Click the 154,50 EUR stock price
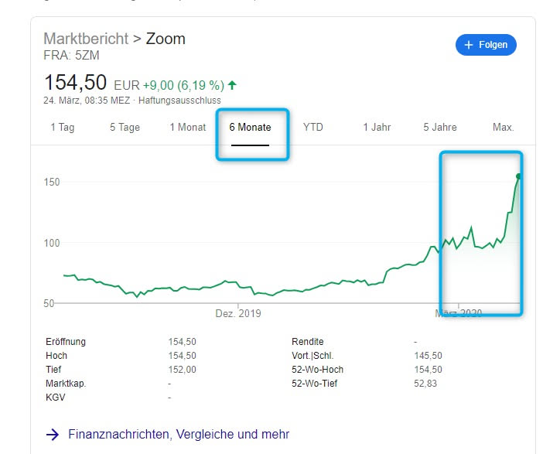543x454 pixels. click(x=75, y=84)
